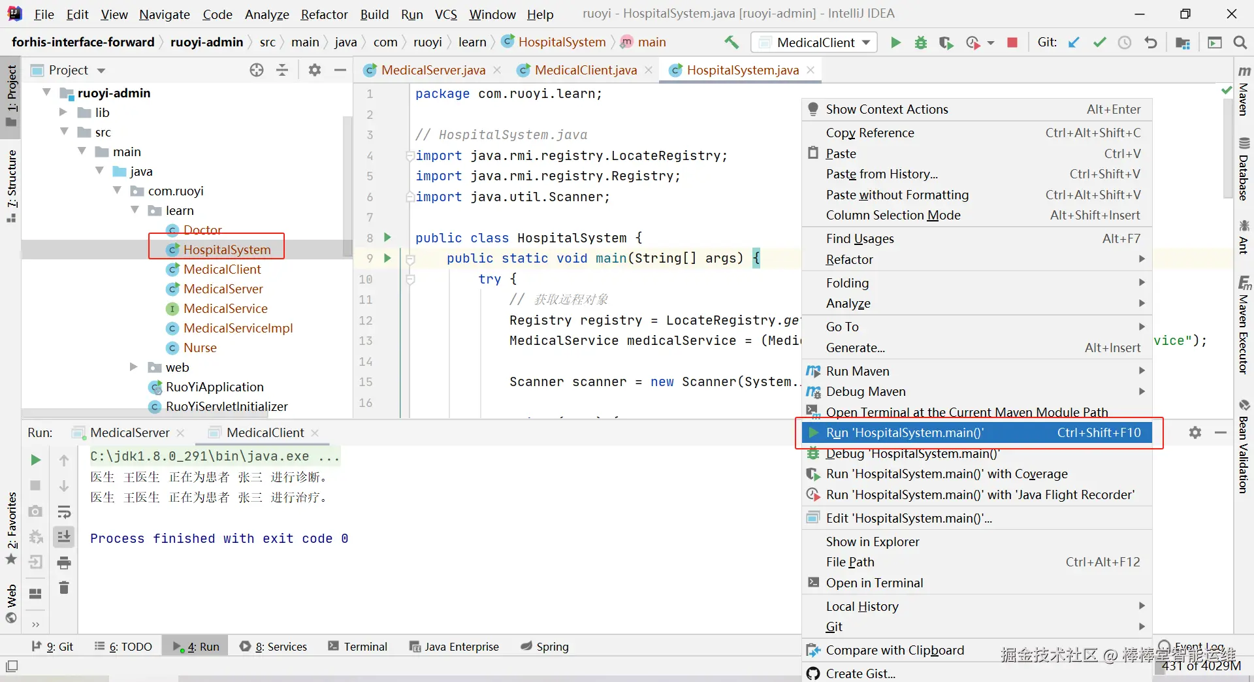Toggle Column Selection Mode in context menu
Viewport: 1254px width, 682px height.
pyautogui.click(x=893, y=215)
